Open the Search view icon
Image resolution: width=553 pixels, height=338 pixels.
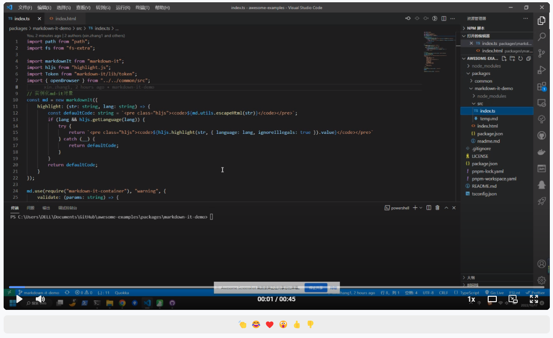tap(541, 37)
